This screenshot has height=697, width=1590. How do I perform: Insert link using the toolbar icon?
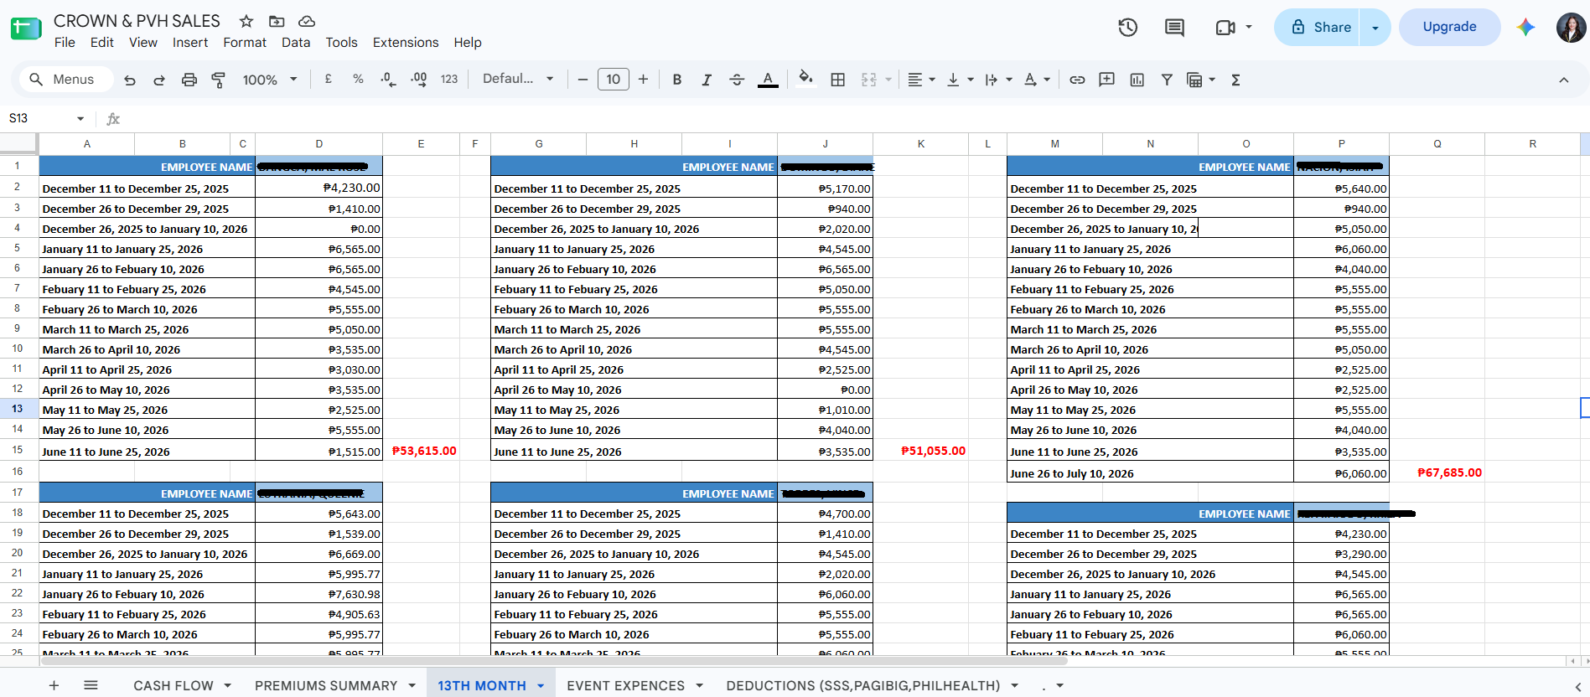1077,80
